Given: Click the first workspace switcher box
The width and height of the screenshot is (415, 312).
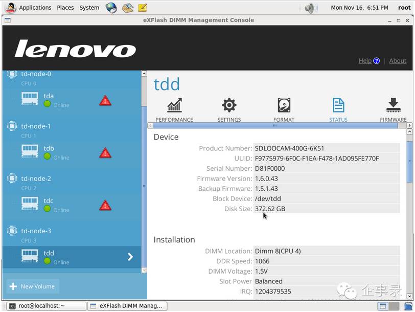Looking at the screenshot, I should click(382, 306).
